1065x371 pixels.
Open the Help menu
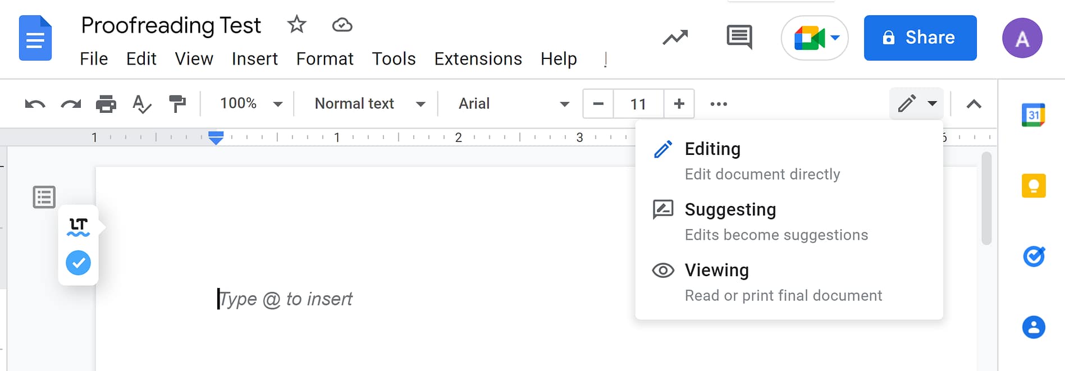(x=559, y=58)
